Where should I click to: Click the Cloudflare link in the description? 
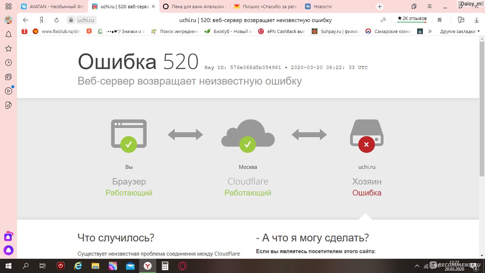click(x=227, y=254)
